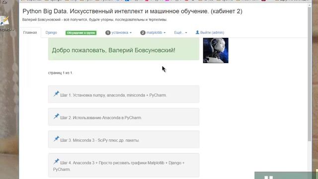Image resolution: width=318 pixels, height=179 pixels.
Task: Expand the установка dropdown menu
Action: pos(118,32)
